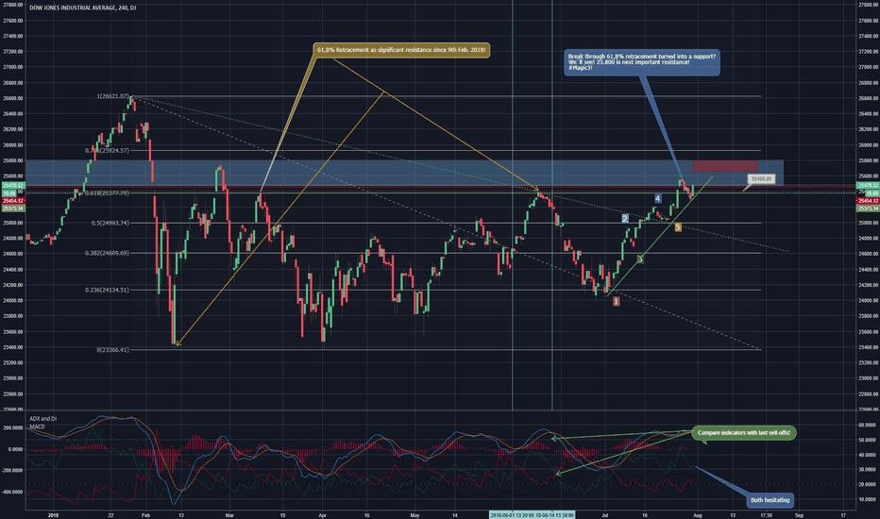Click the 20.0000 indicator scale on right
Image resolution: width=880 pixels, height=519 pixels.
[x=868, y=484]
